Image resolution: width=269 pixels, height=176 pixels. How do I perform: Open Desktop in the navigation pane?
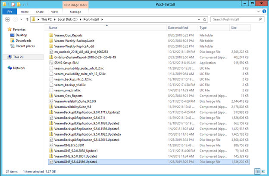pyautogui.click(x=21, y=35)
